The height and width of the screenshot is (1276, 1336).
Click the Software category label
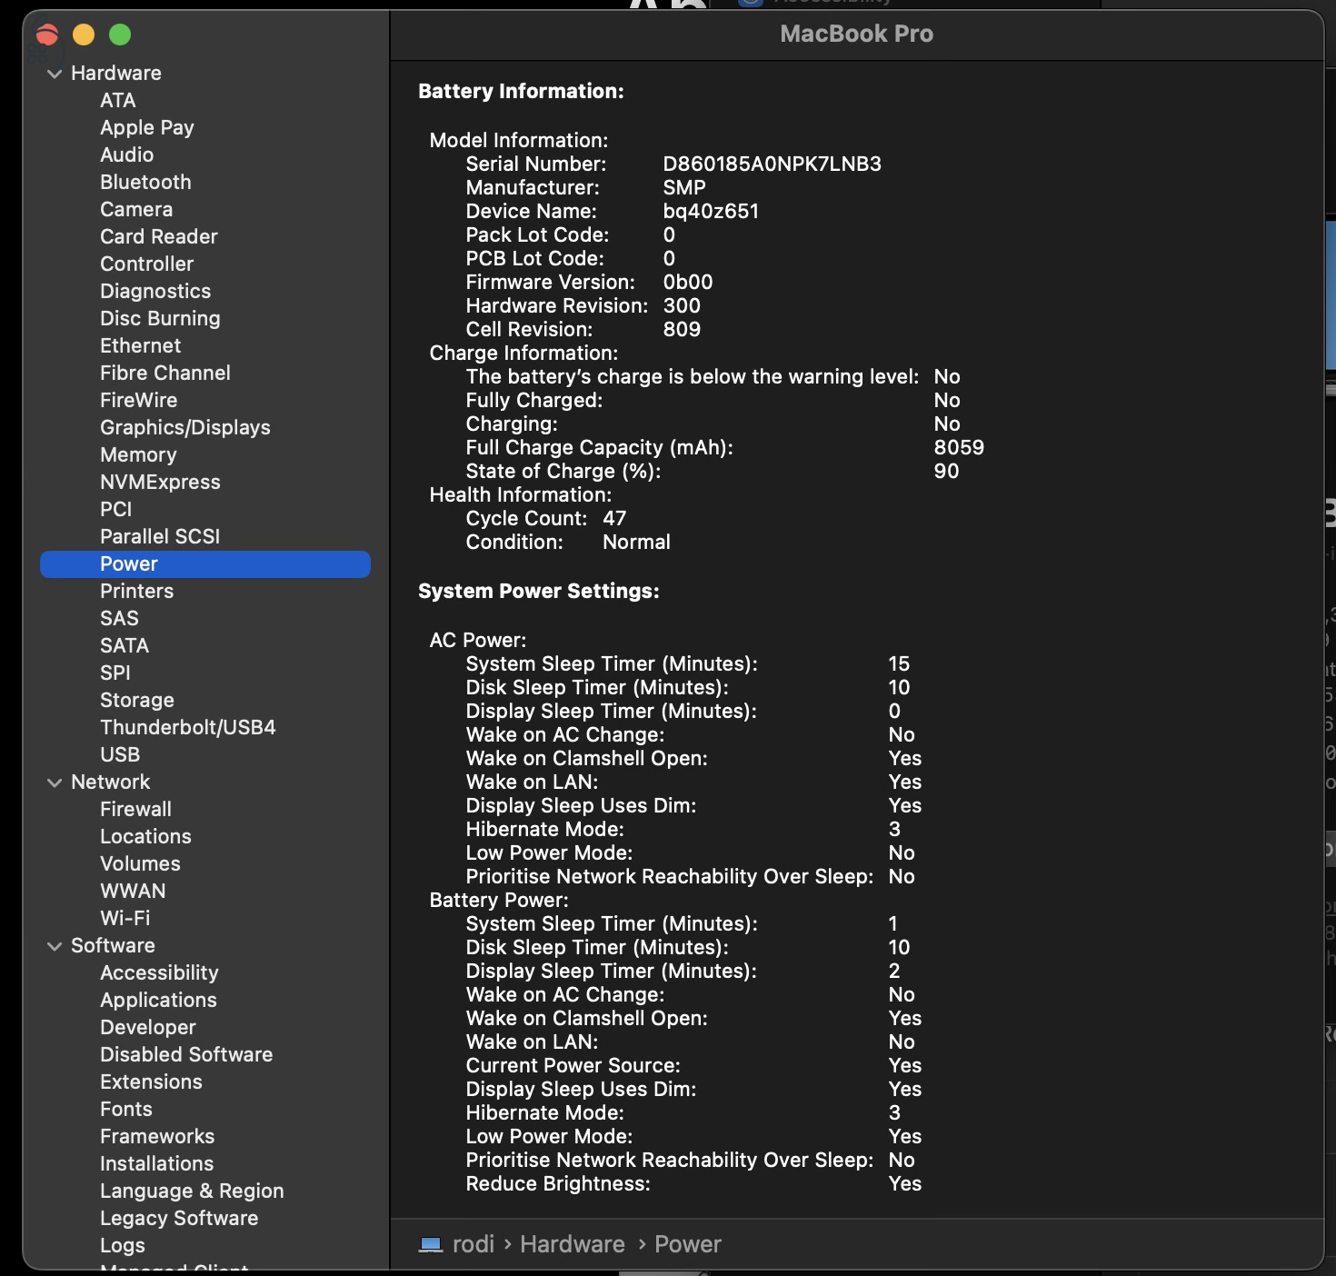coord(113,945)
